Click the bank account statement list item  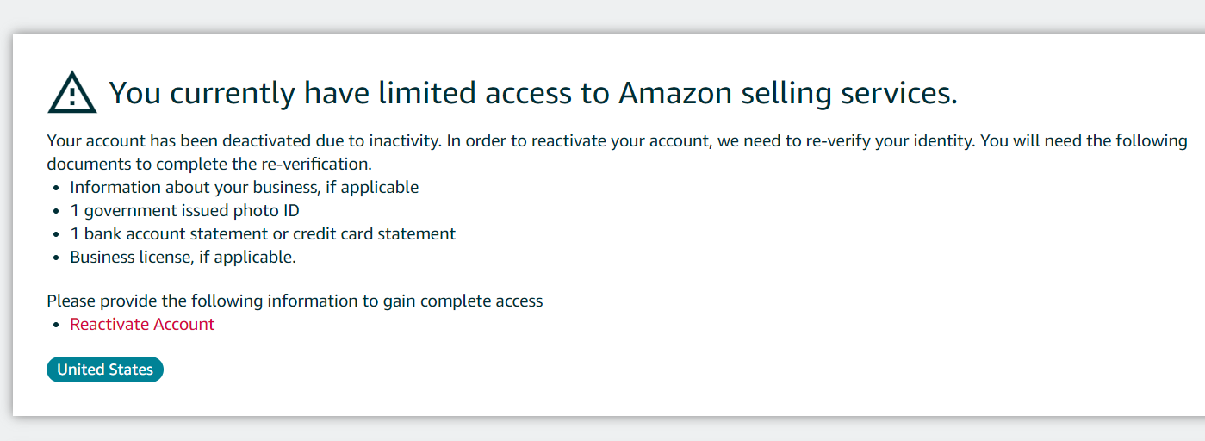263,233
